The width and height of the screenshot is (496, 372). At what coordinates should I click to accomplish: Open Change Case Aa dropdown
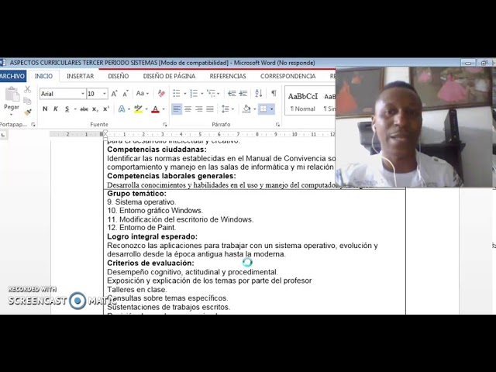click(x=143, y=93)
